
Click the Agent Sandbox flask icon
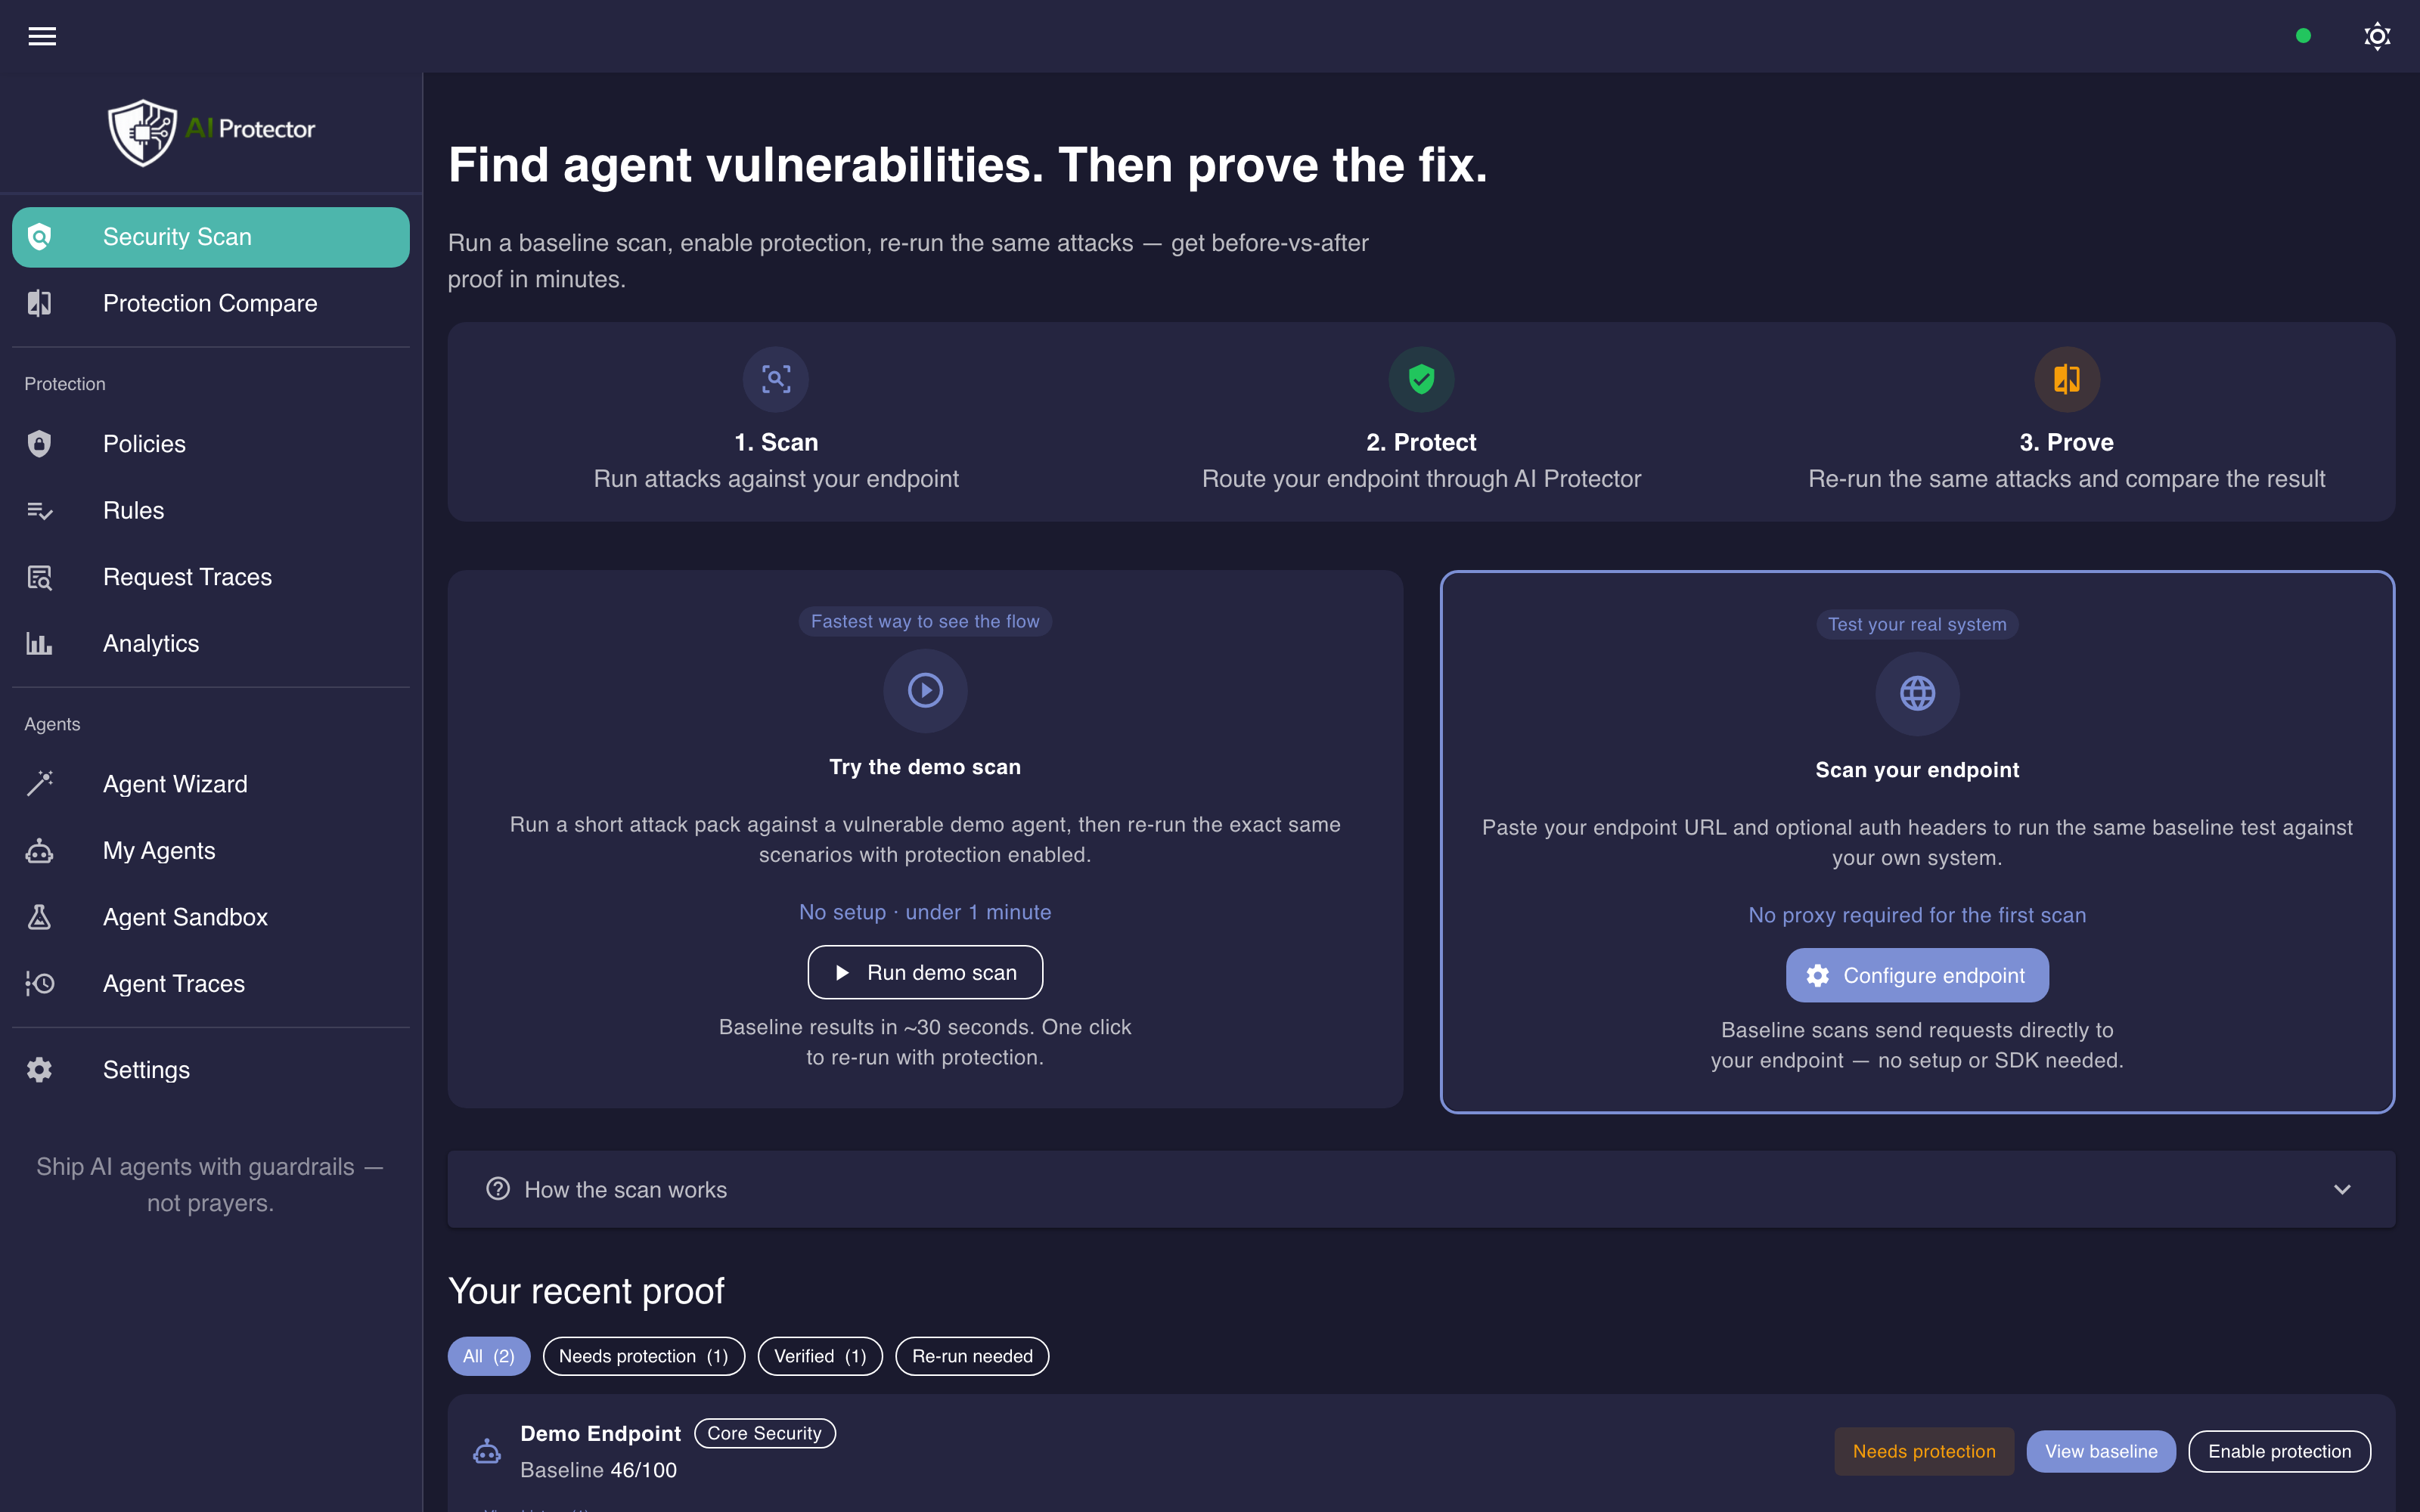[39, 917]
